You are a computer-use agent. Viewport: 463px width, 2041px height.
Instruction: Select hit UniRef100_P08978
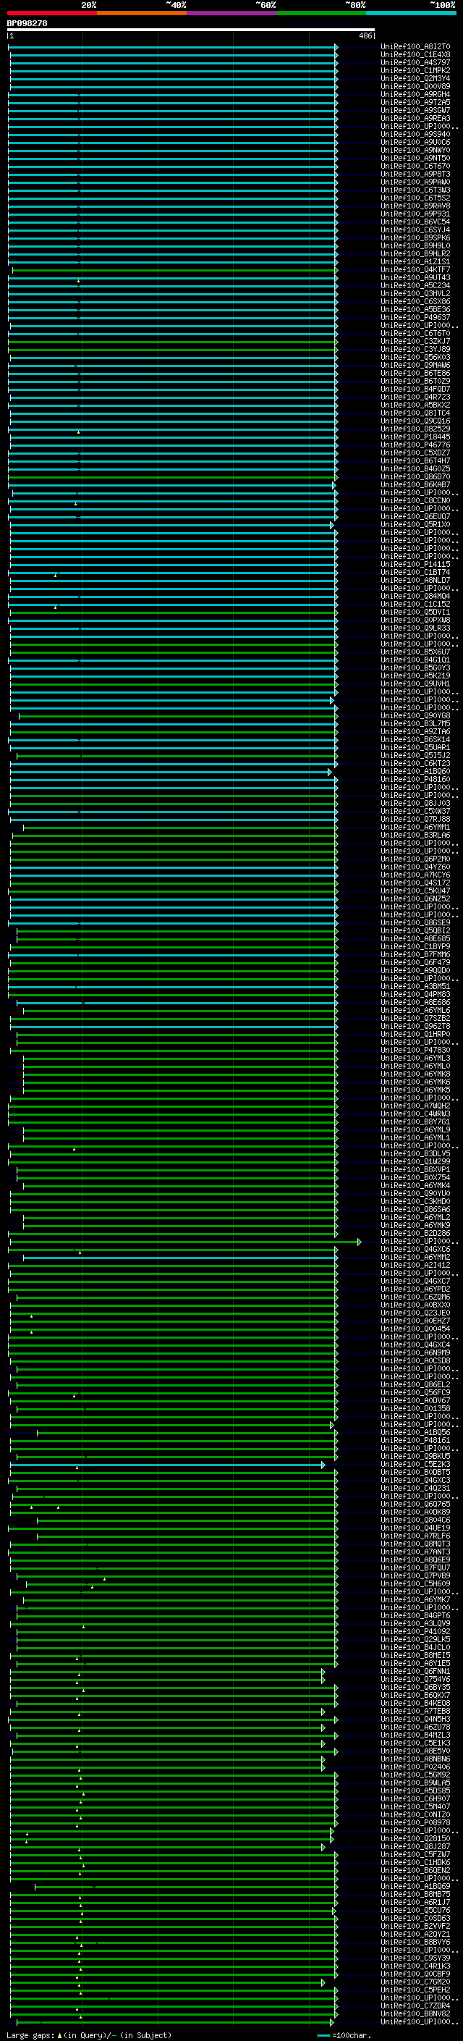(415, 1822)
